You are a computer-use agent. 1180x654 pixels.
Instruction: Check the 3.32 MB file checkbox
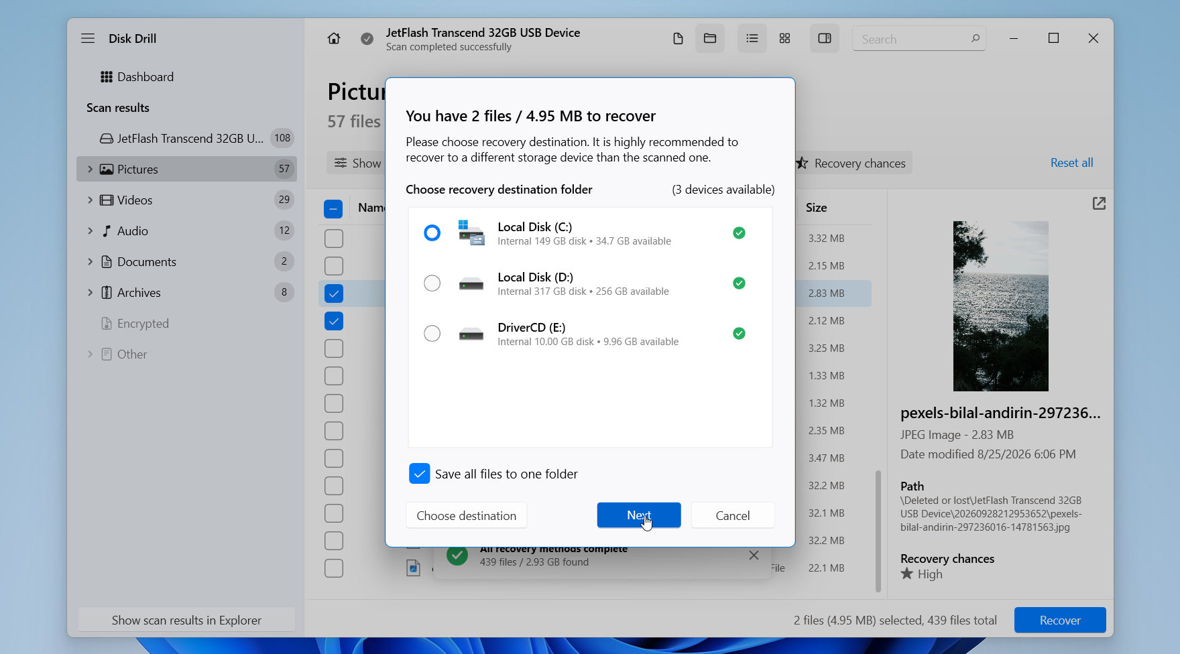333,239
